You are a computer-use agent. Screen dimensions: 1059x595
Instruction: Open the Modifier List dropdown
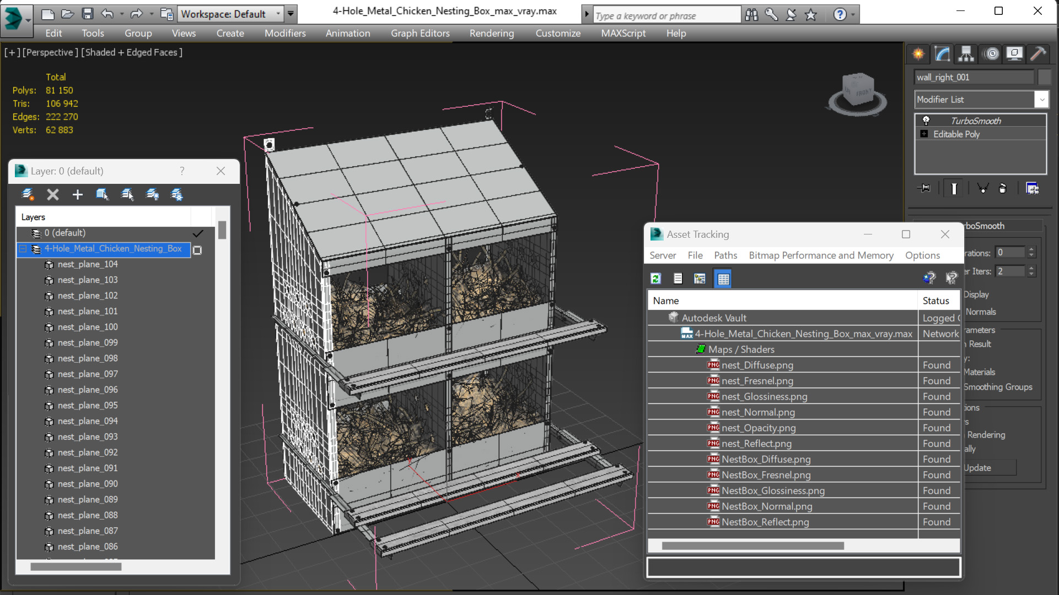[1041, 100]
